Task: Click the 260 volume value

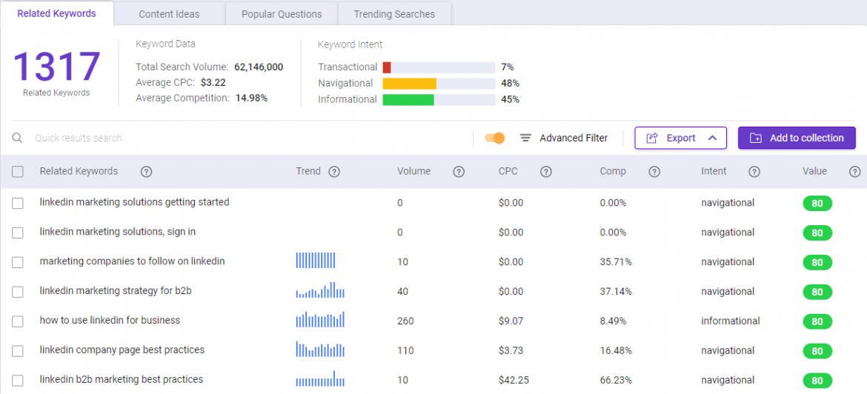Action: pyautogui.click(x=405, y=321)
